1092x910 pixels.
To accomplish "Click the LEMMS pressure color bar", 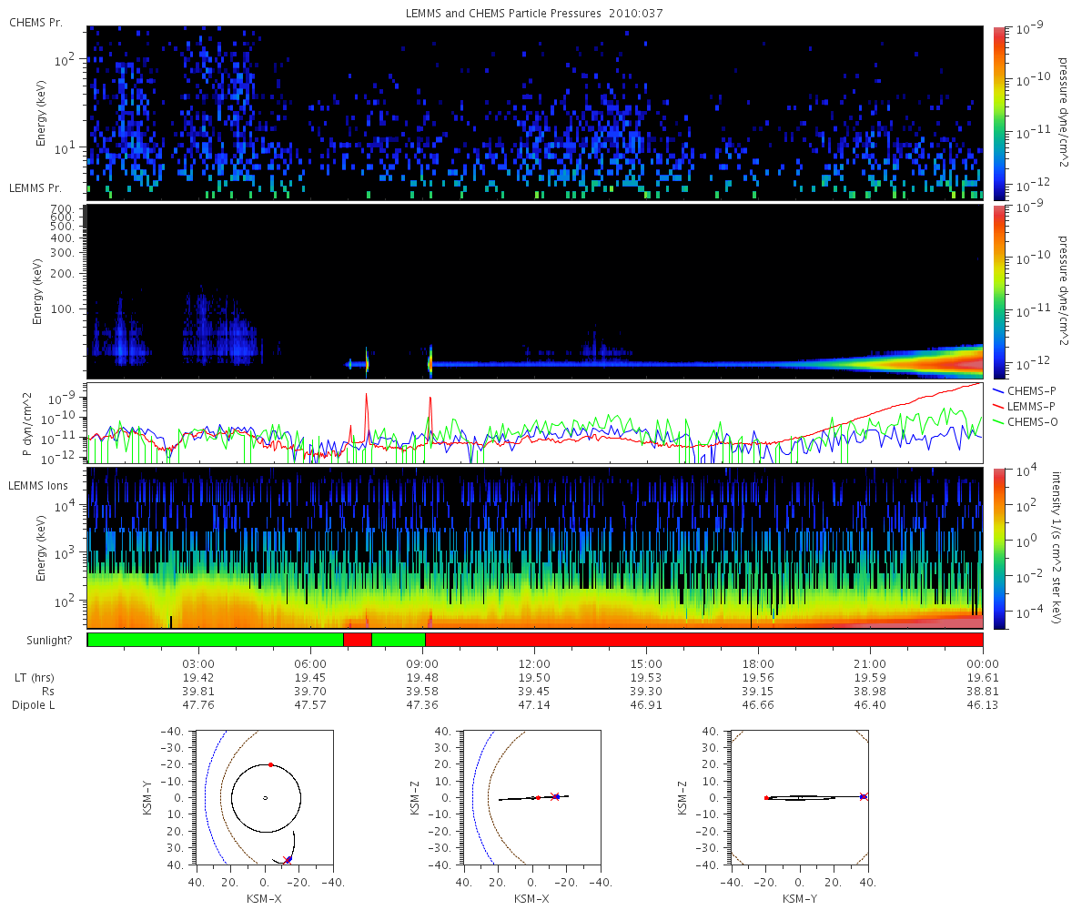I will point(997,291).
